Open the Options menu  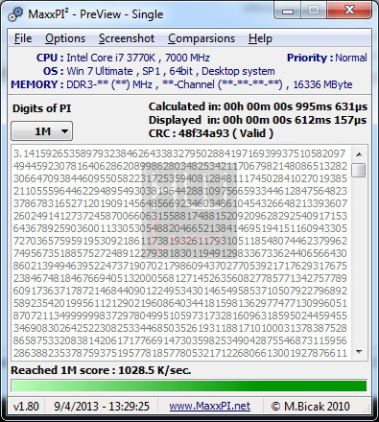(x=65, y=38)
